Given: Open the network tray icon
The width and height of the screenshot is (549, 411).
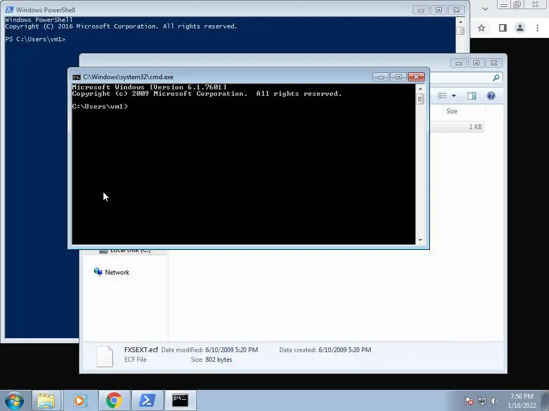Looking at the screenshot, I should [482, 401].
